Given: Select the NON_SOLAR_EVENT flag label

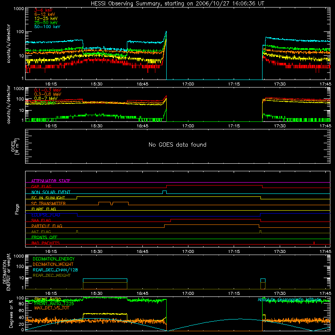Looking at the screenshot, I should point(51,192).
